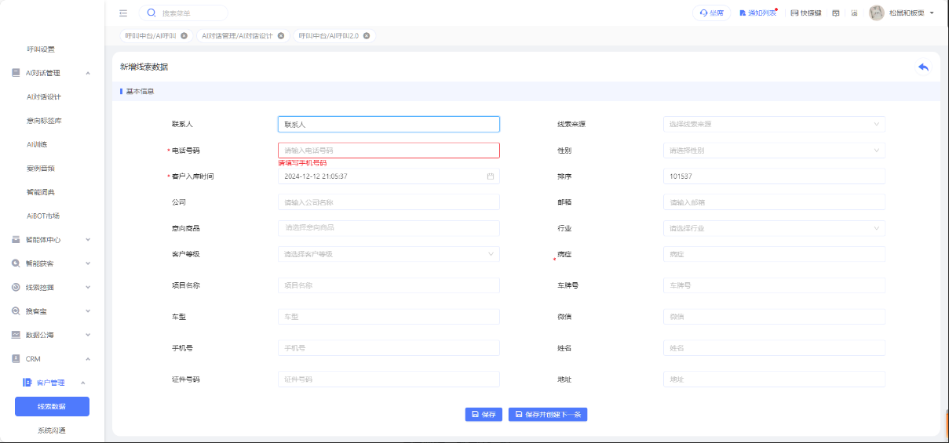Click the 保存 button
The image size is (949, 443).
point(484,414)
